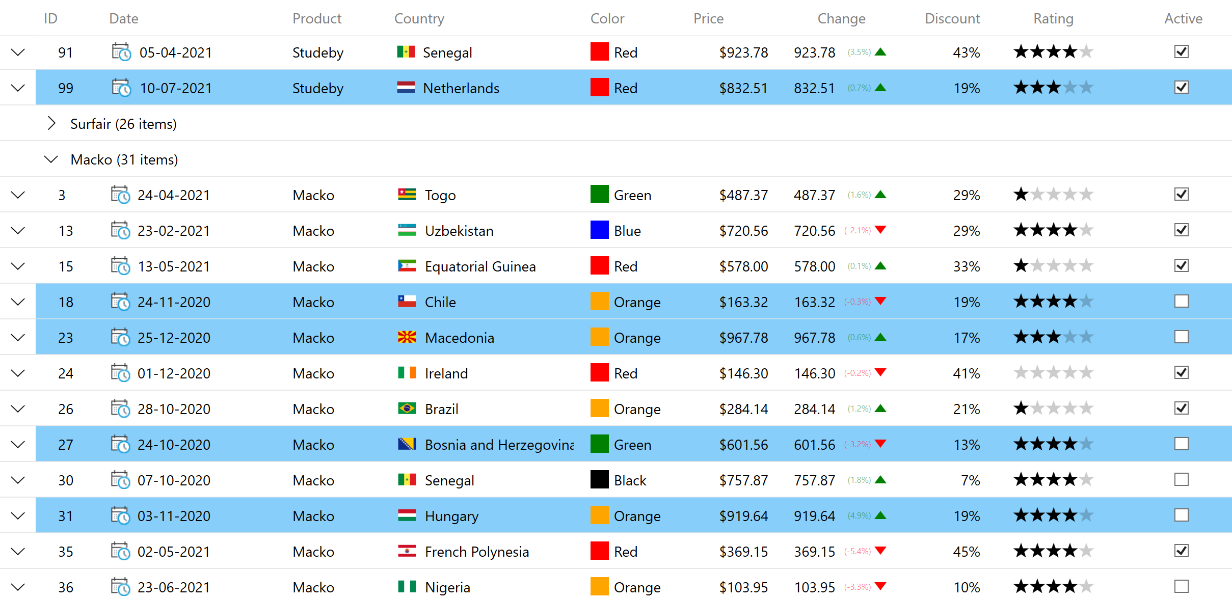Click the Macedonia flag icon

(407, 337)
